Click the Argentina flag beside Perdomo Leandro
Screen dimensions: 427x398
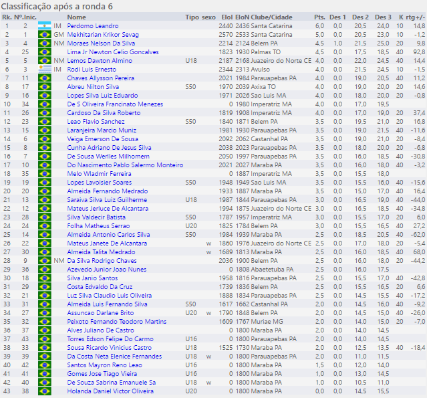tap(45, 25)
